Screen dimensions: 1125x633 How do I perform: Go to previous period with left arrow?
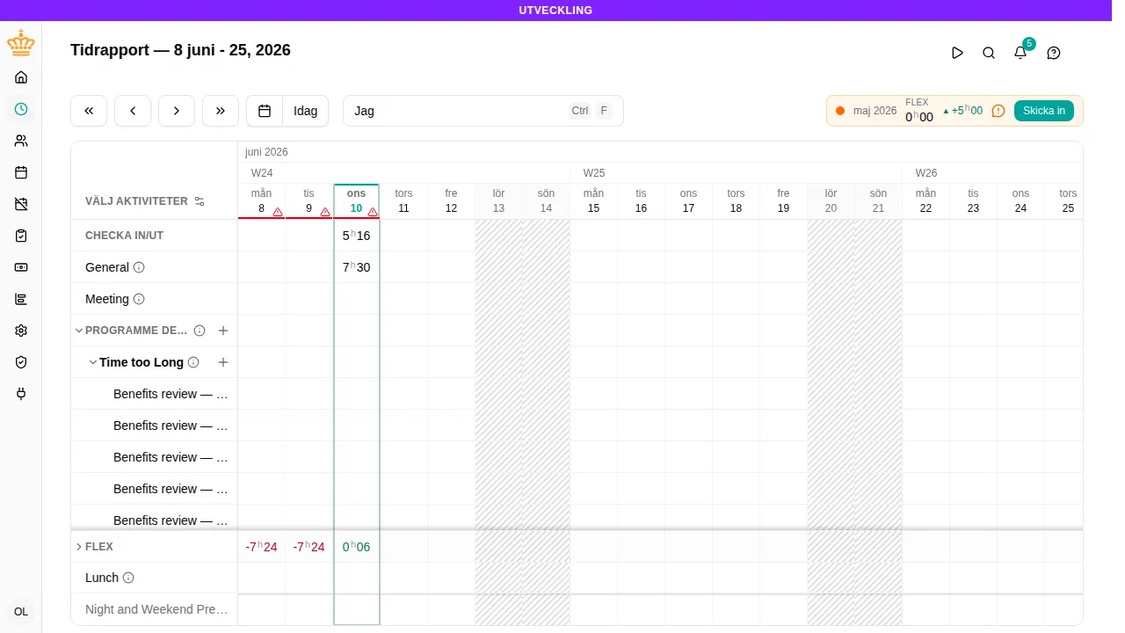(x=133, y=111)
